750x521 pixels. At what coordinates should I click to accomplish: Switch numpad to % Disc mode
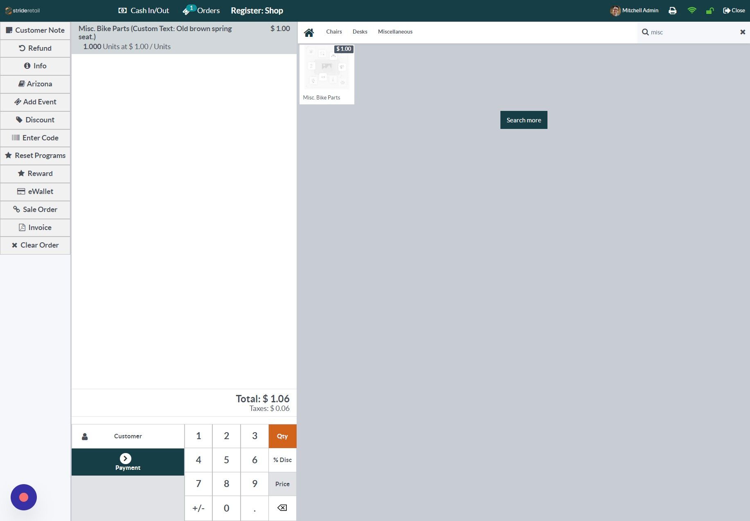pyautogui.click(x=282, y=460)
